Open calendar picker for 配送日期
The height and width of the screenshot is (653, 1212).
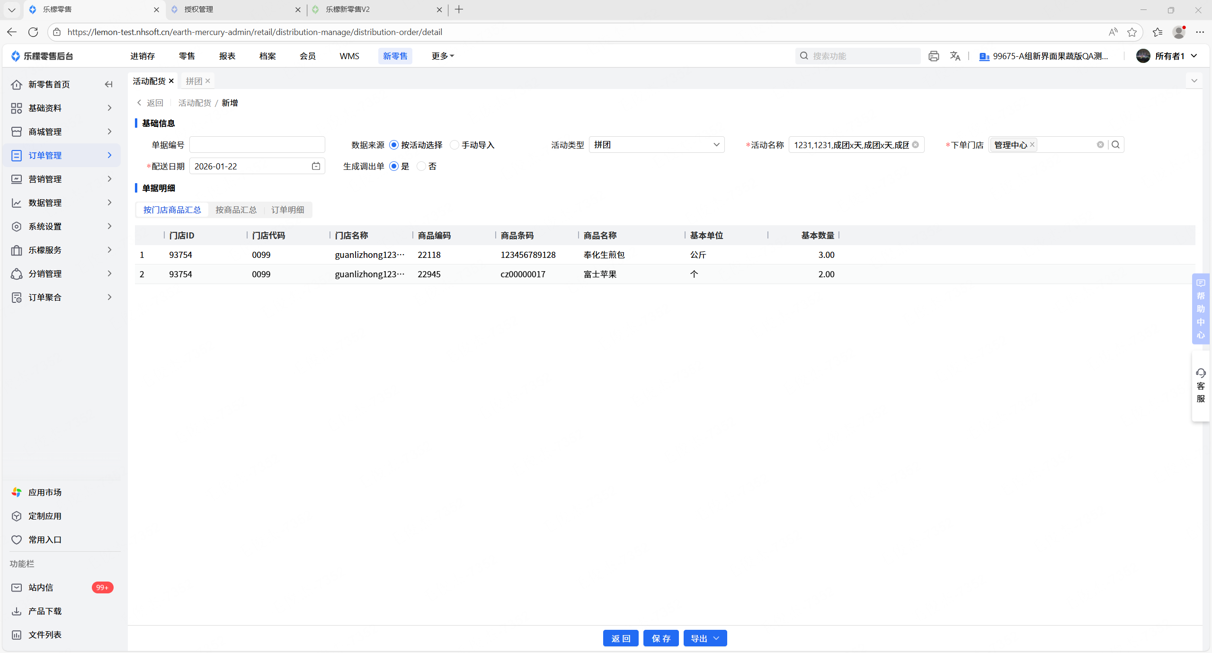pyautogui.click(x=316, y=166)
